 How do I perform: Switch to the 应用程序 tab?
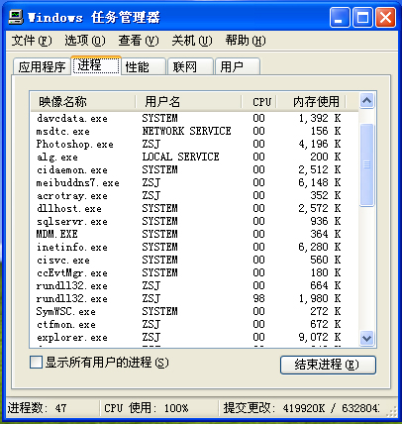[x=42, y=66]
